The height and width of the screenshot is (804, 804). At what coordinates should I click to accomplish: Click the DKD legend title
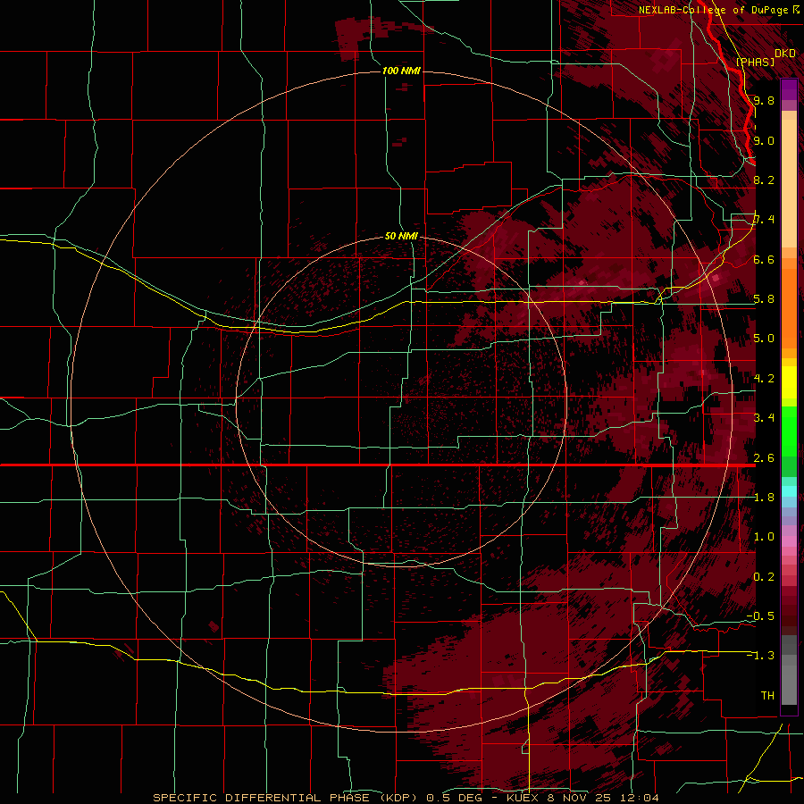click(x=785, y=54)
